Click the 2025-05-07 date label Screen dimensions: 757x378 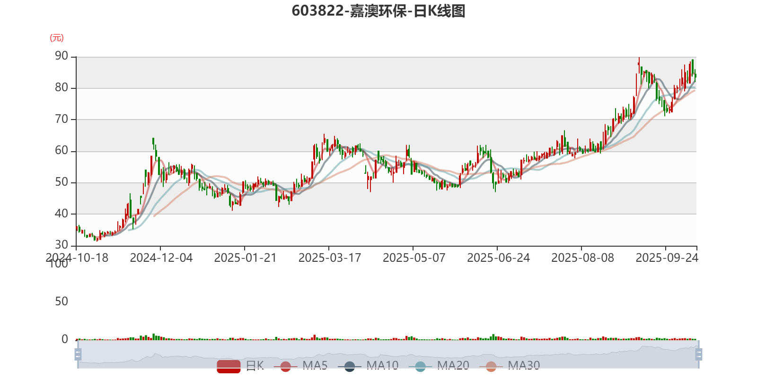pyautogui.click(x=414, y=258)
